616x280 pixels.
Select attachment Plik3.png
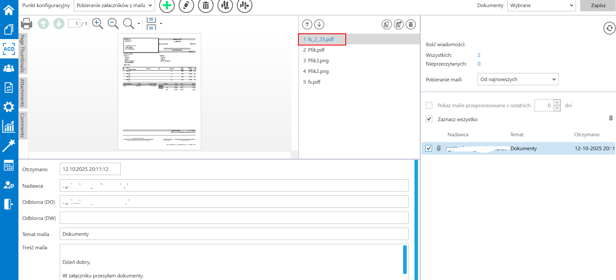coord(359,60)
